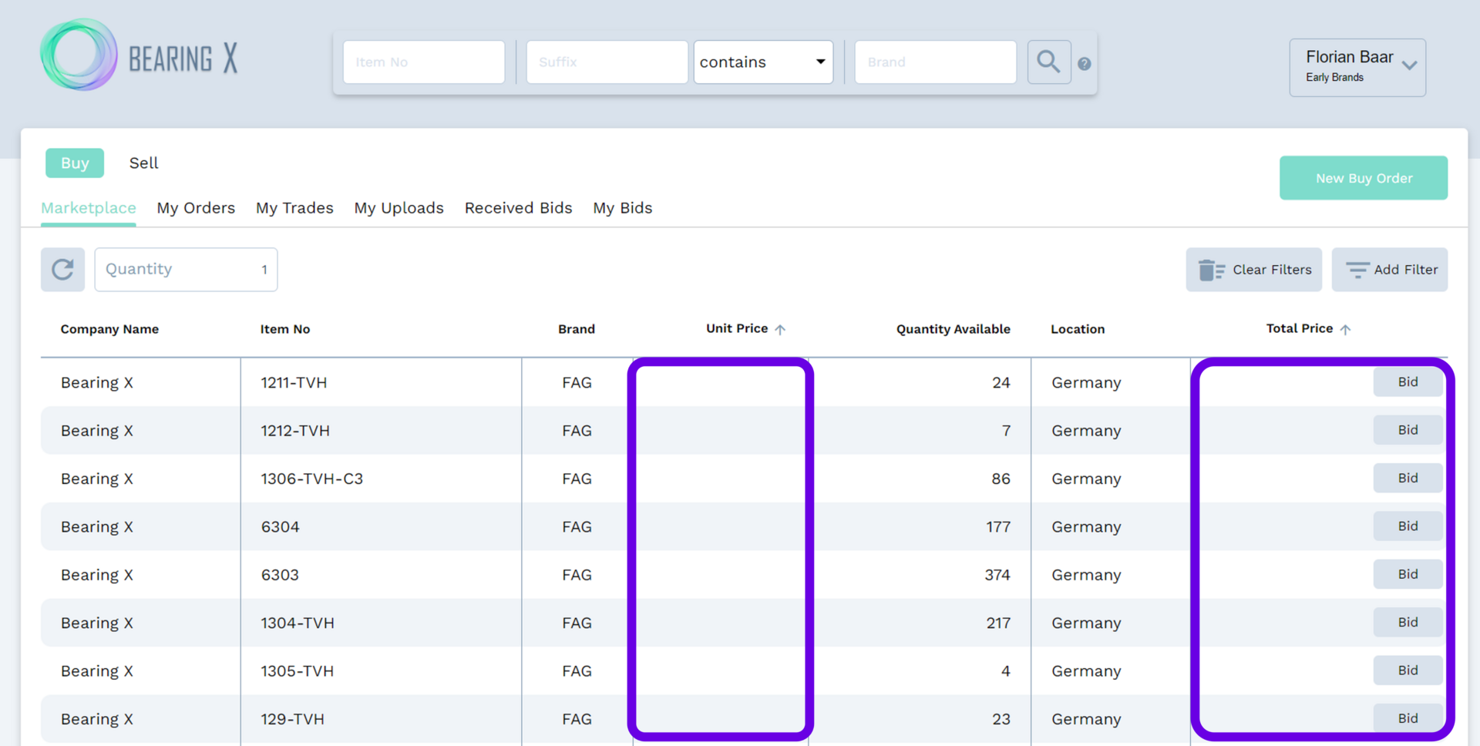
Task: Click FAG brand in 1211-TVH row
Action: click(x=577, y=382)
